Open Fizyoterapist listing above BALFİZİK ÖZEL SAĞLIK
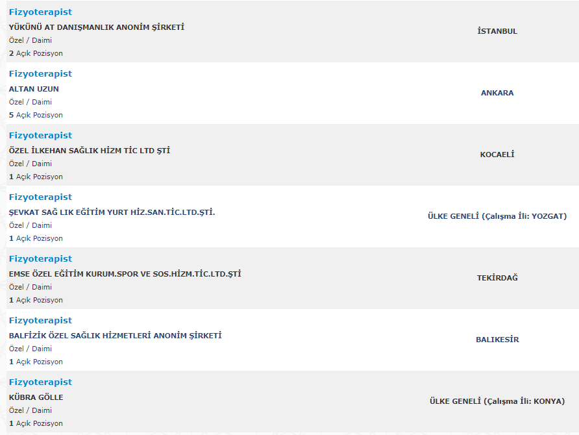Screen dimensions: 579x435 coord(40,321)
